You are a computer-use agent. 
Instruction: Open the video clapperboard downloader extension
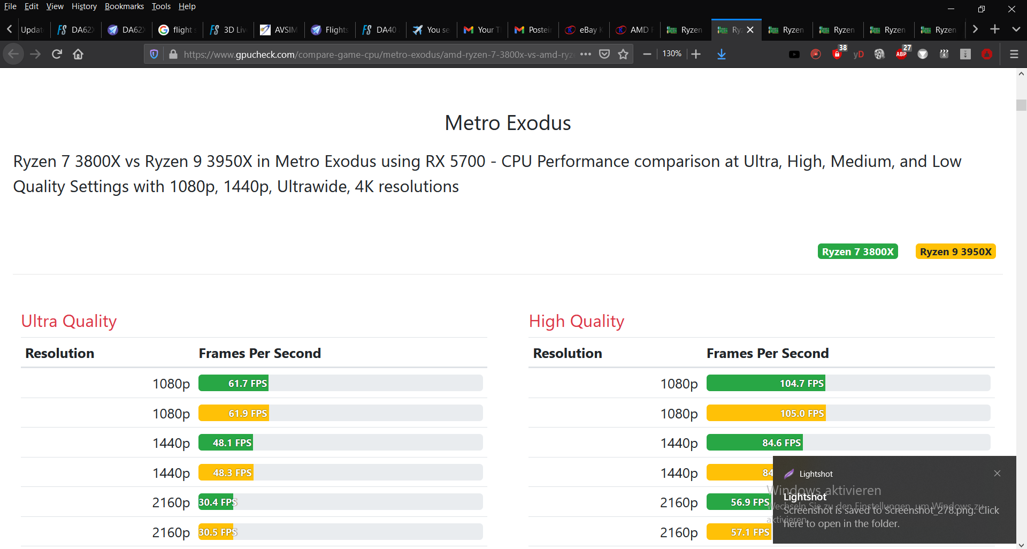pyautogui.click(x=944, y=54)
